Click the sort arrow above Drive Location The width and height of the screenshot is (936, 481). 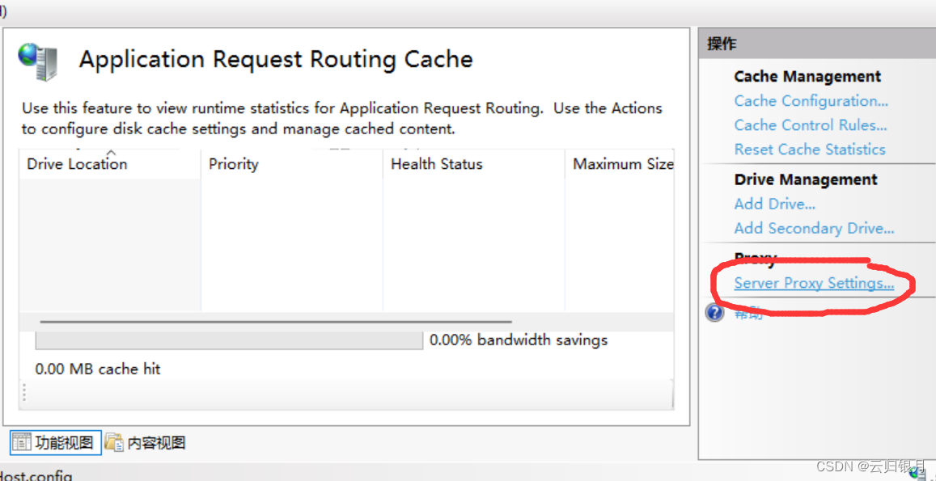111,152
